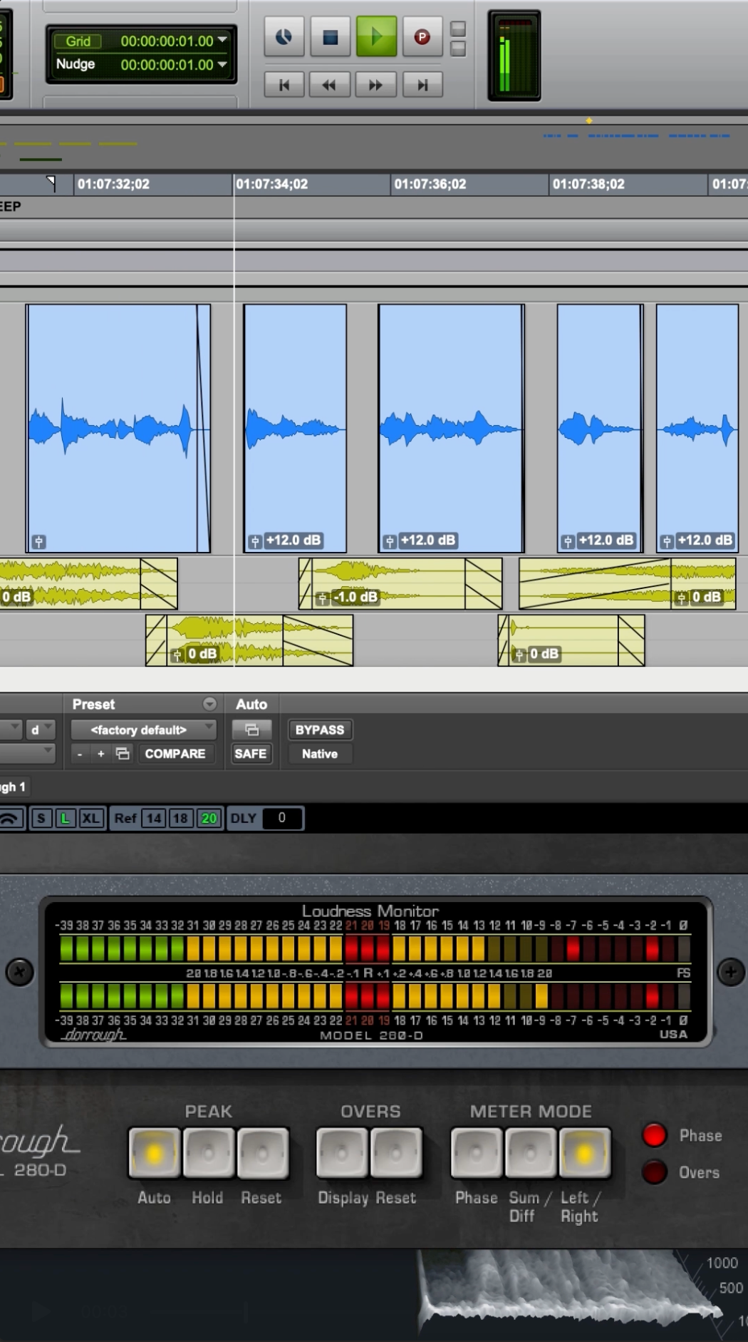The image size is (748, 1342).
Task: Select 'XL' meter size button
Action: 90,818
